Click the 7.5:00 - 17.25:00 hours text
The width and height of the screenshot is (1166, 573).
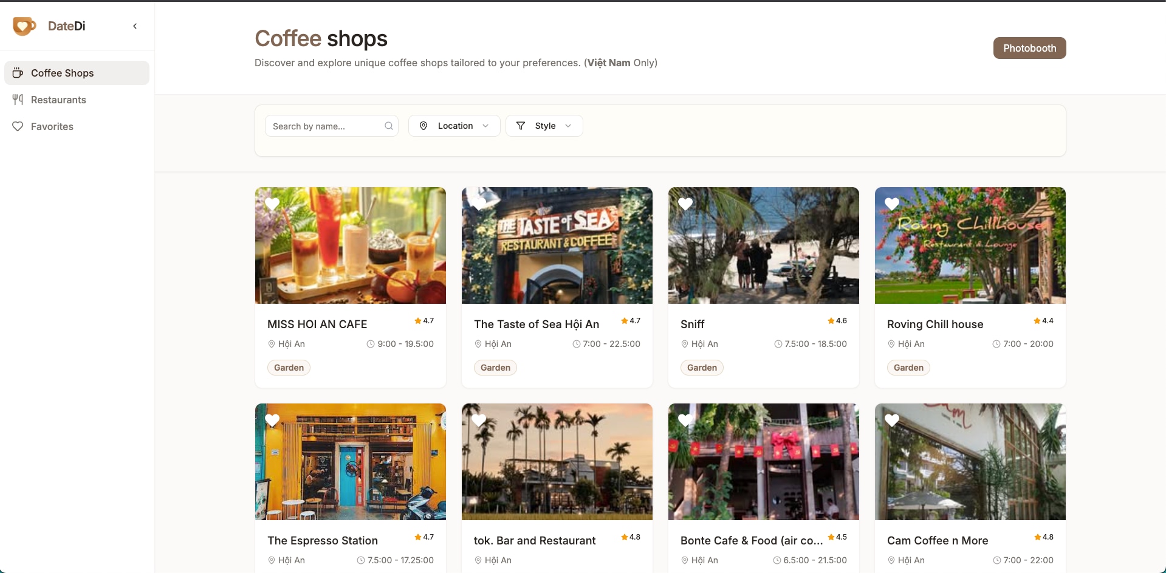[400, 560]
